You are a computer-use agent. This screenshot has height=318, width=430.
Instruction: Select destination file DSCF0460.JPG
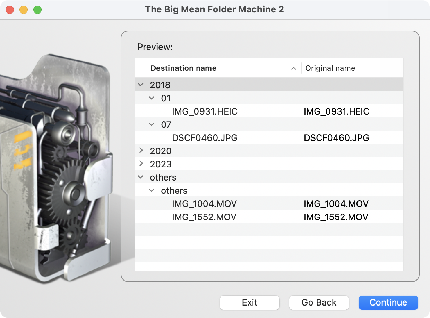tap(205, 138)
